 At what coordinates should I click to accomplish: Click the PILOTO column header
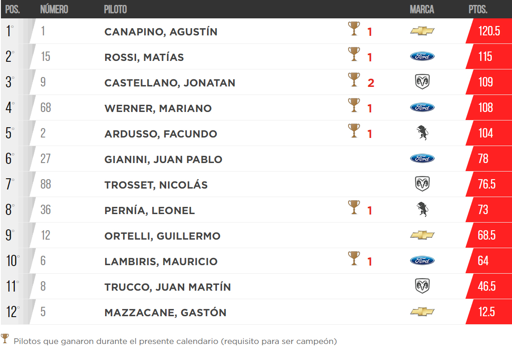[115, 9]
